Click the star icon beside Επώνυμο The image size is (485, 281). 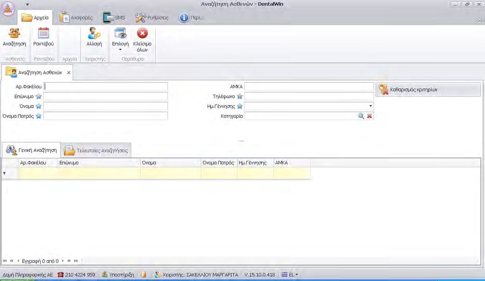tap(39, 97)
